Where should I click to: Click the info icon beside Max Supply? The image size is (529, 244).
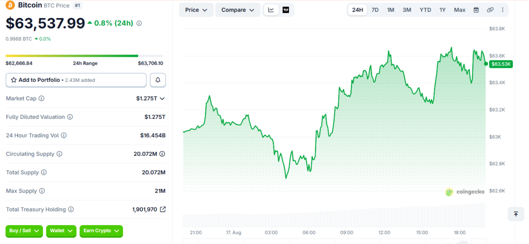pyautogui.click(x=42, y=191)
